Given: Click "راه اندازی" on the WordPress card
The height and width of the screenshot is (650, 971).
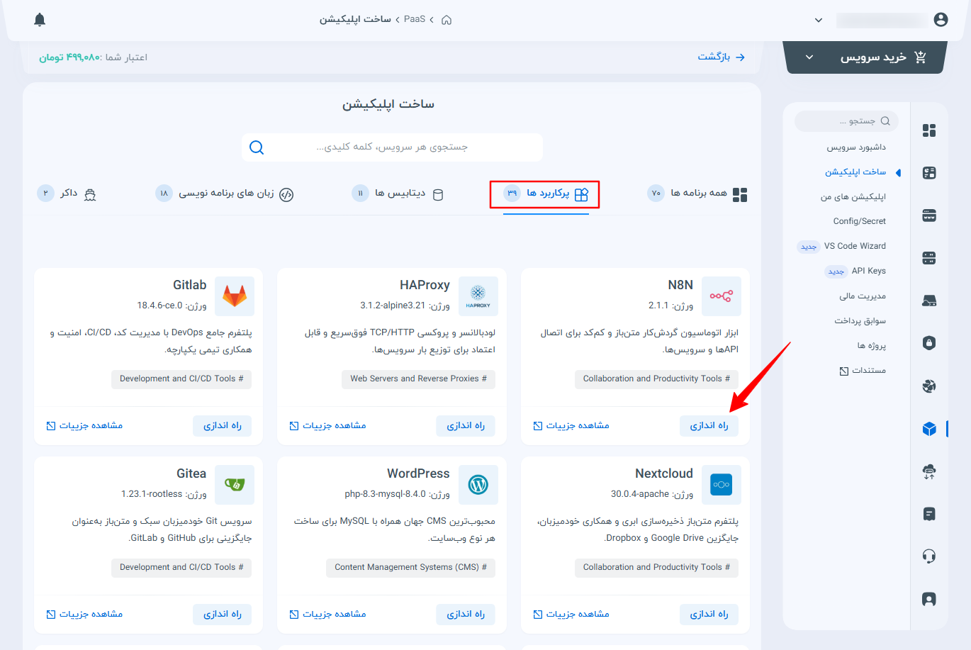Looking at the screenshot, I should 466,614.
